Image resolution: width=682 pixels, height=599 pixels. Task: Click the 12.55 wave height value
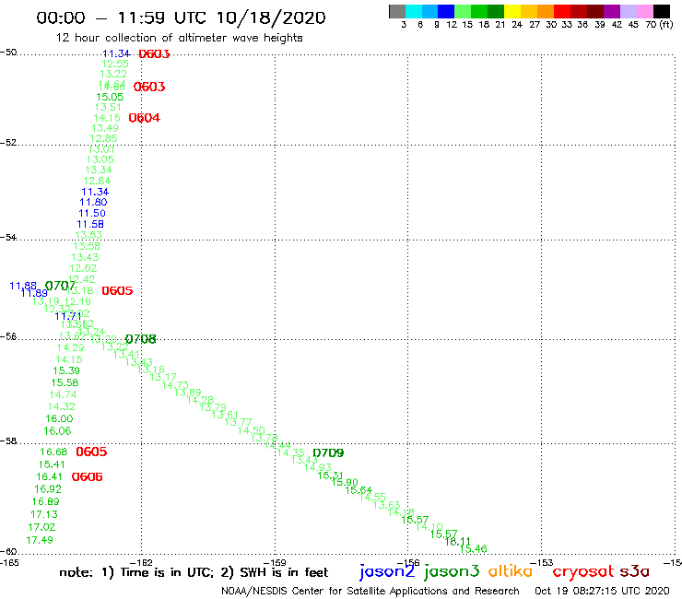(115, 64)
